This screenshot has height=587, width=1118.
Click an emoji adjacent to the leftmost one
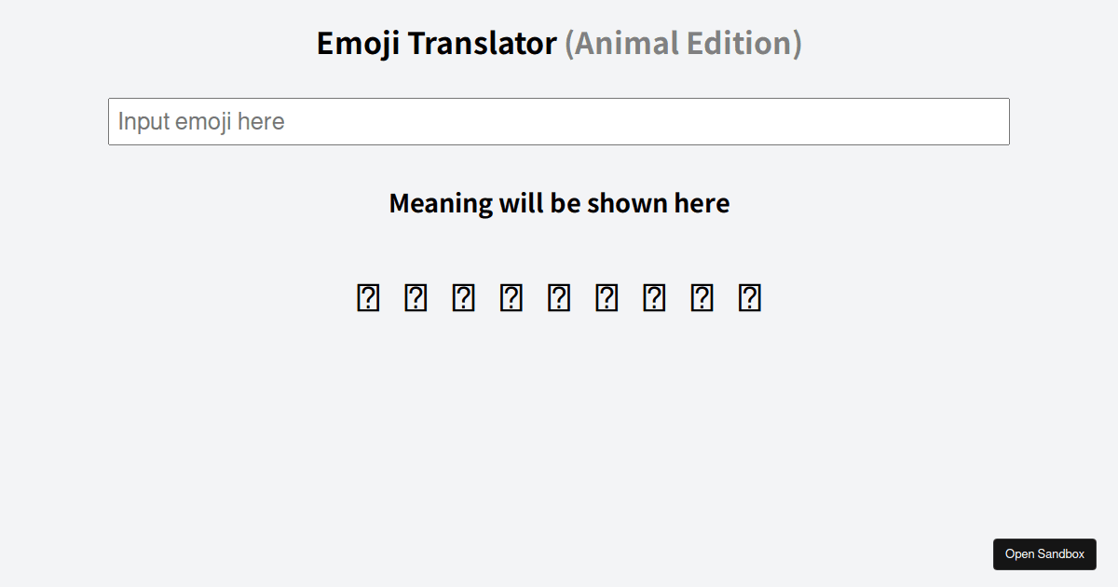(x=415, y=297)
